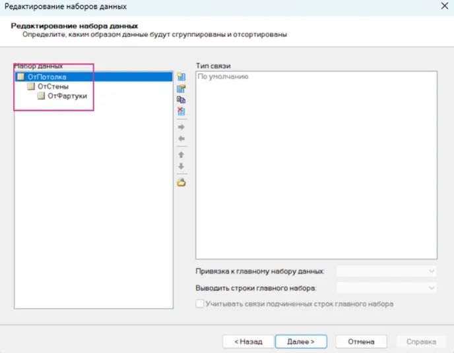Image resolution: width=454 pixels, height=353 pixels.
Task: Open 'Привязка к главному набору данных' dropdown
Action: point(387,271)
